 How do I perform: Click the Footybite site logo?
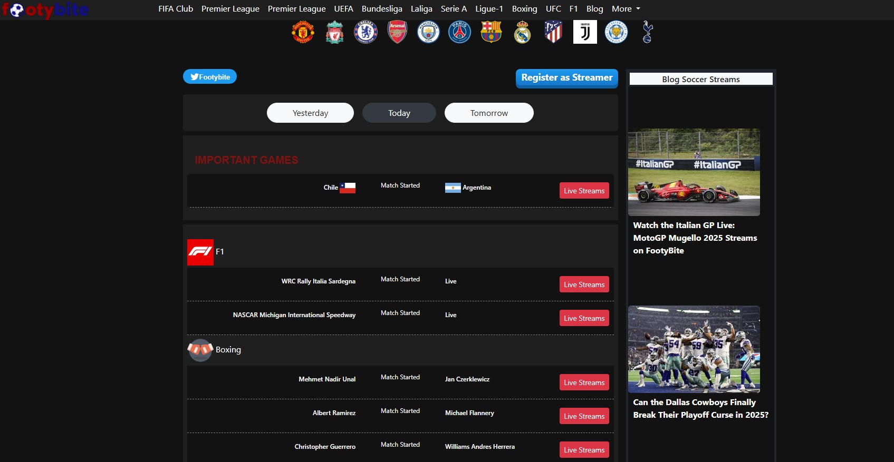45,9
